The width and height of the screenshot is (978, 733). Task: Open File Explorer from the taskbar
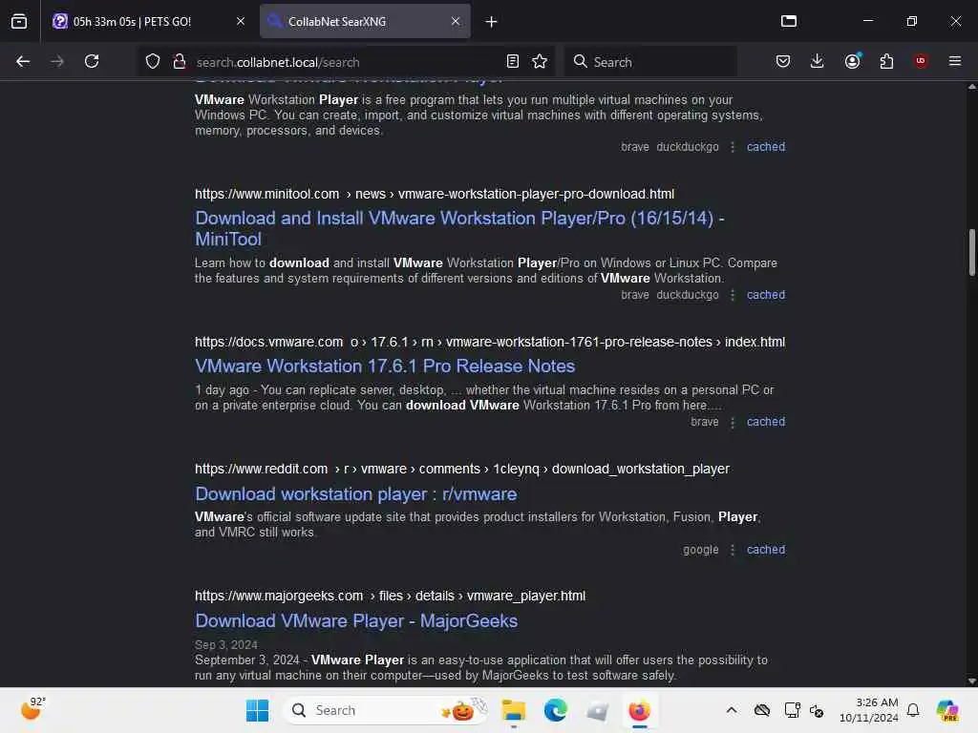(x=513, y=710)
